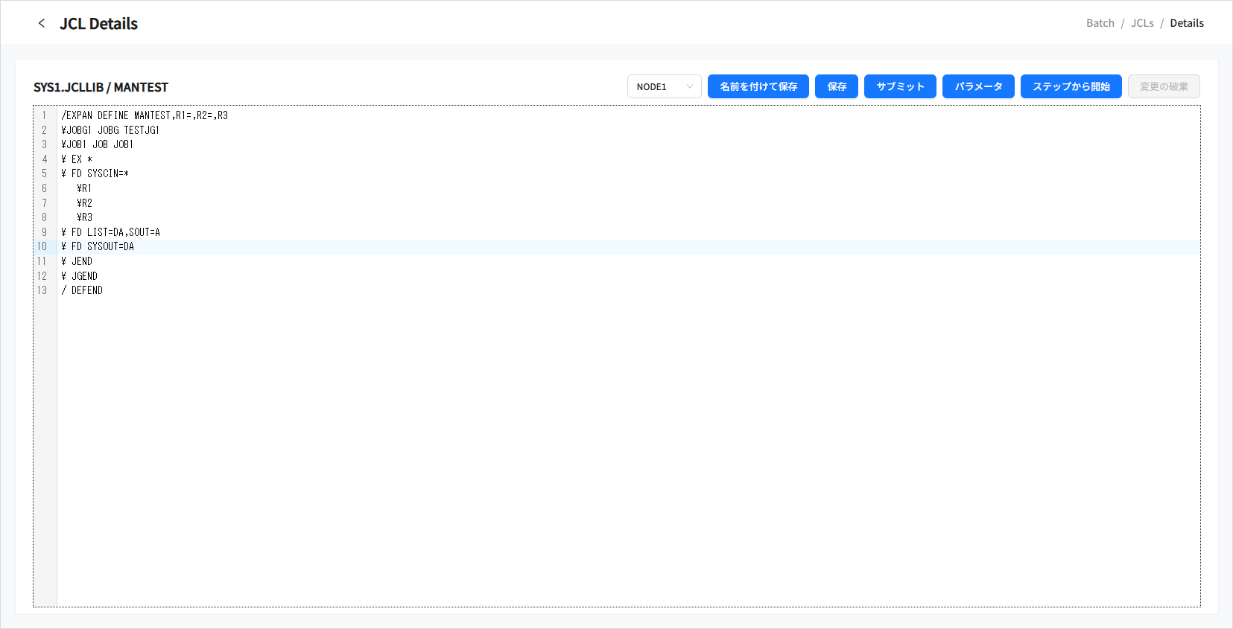Click the back arrow beside JCL Details
The height and width of the screenshot is (629, 1233).
click(42, 23)
